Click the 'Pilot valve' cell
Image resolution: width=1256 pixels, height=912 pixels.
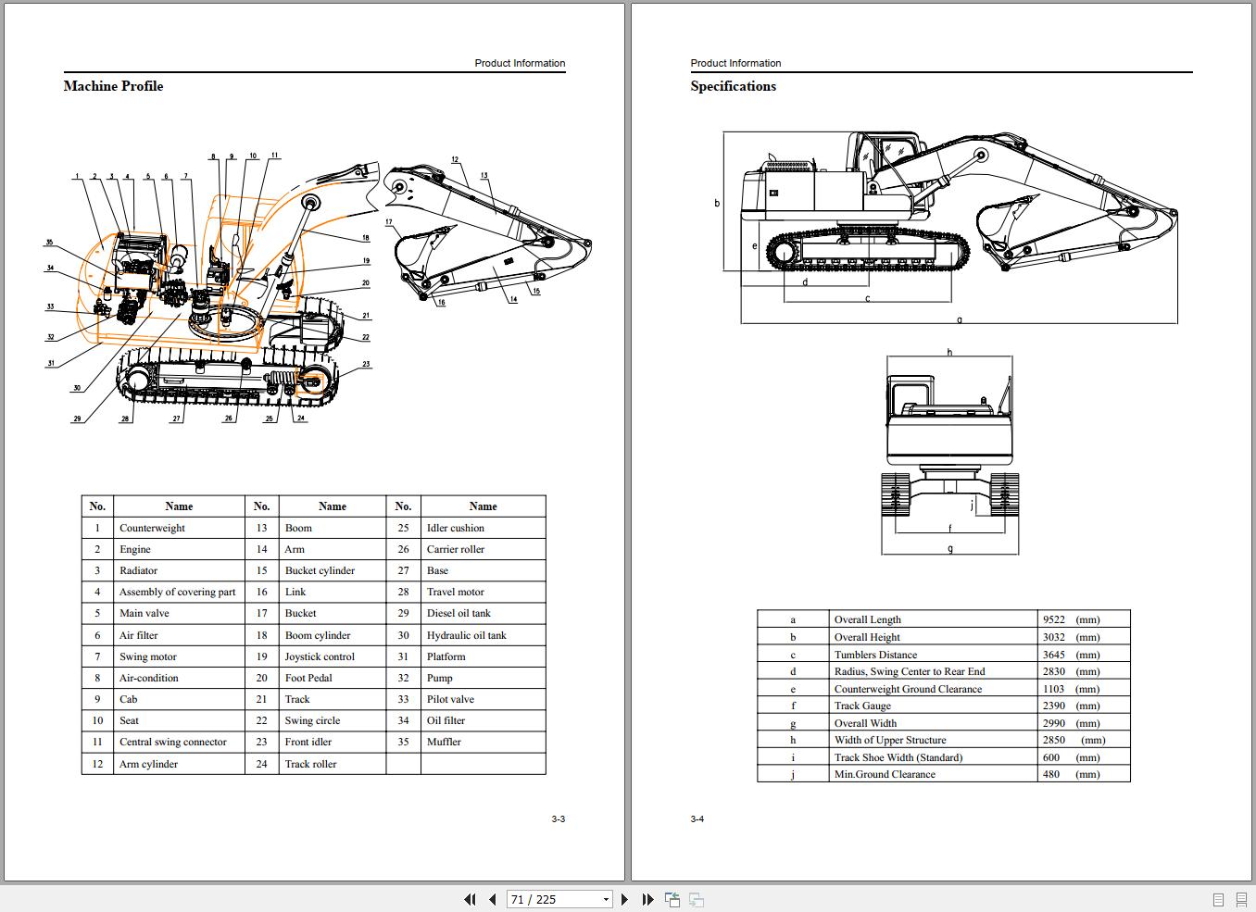coord(483,699)
